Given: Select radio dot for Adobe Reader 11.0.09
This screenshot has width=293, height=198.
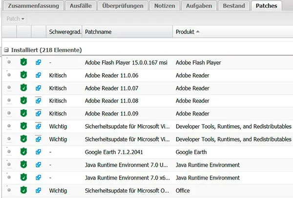Looking at the screenshot, I should tap(9, 113).
